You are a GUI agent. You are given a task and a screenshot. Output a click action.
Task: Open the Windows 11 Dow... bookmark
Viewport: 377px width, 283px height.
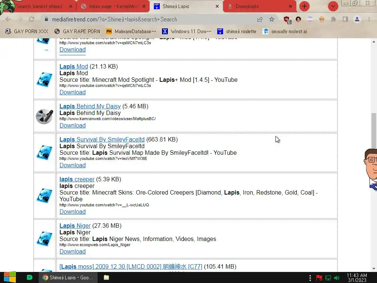187,31
